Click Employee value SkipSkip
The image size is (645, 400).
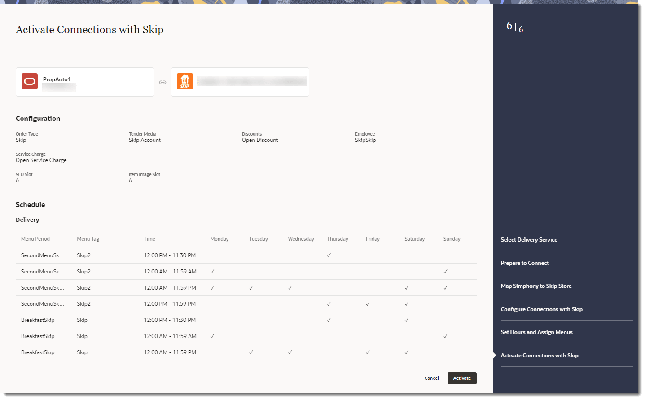pos(365,140)
